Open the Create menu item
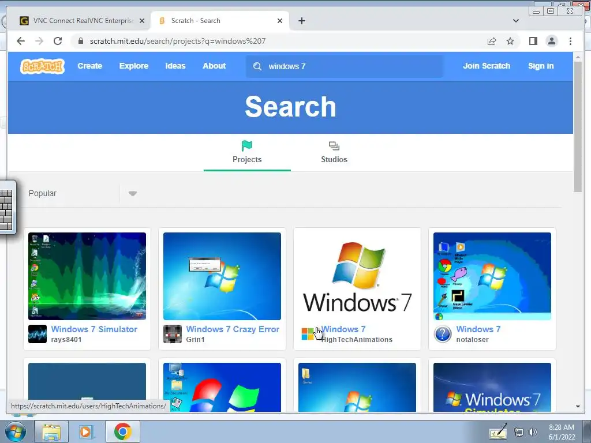Image resolution: width=591 pixels, height=443 pixels. [x=89, y=66]
